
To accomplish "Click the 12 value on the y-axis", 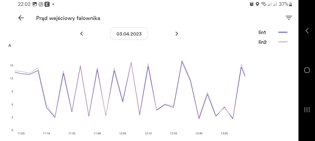I will [x=12, y=78].
